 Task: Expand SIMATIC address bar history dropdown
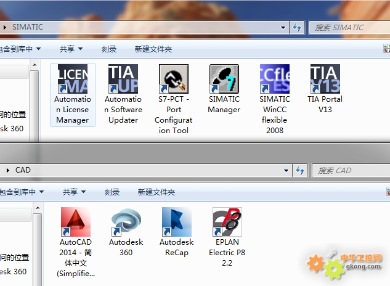coord(283,27)
